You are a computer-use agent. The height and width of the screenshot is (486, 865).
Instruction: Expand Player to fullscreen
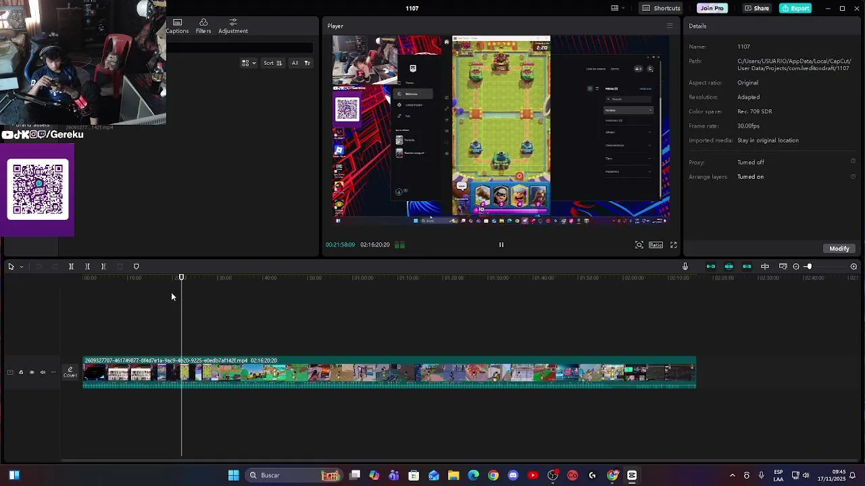pos(674,245)
